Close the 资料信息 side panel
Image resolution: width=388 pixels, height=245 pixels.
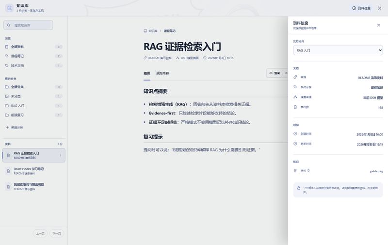coord(378,25)
